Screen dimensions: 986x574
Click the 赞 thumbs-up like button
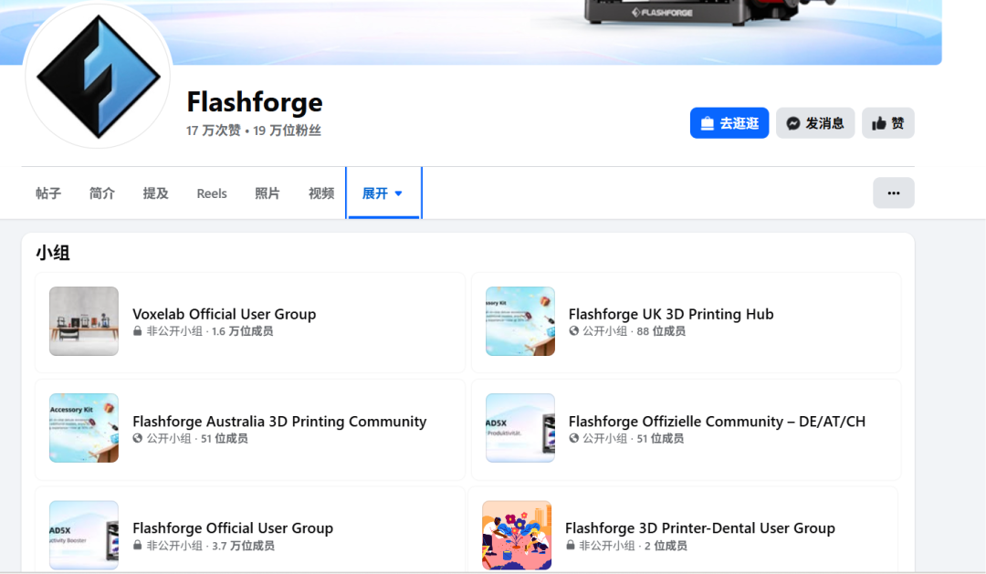(887, 123)
